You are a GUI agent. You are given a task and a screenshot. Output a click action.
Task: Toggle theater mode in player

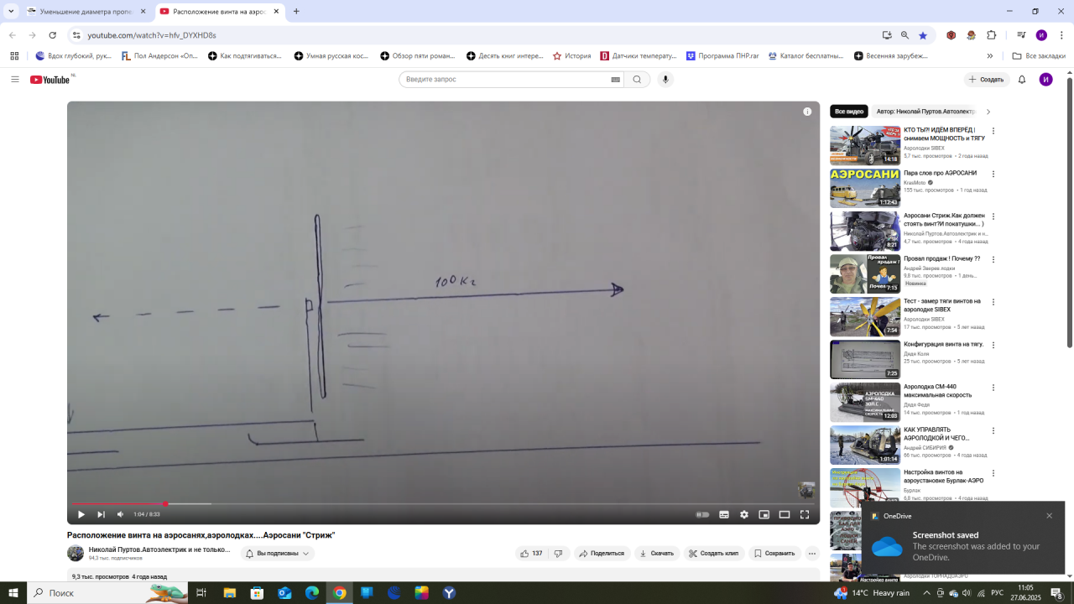click(784, 514)
